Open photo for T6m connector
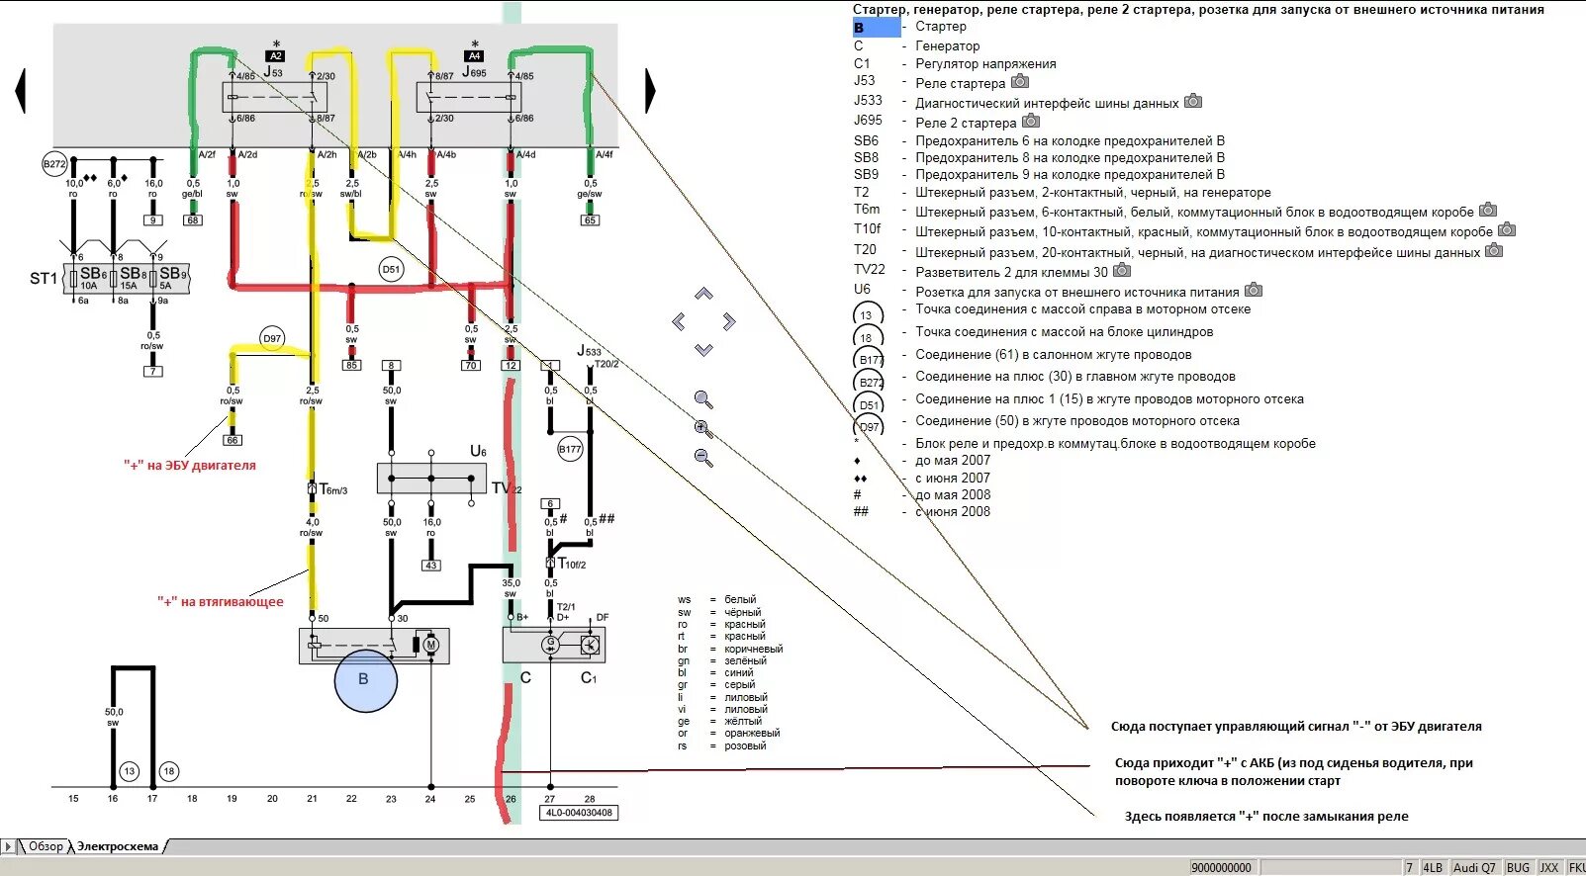Viewport: 1586px width, 876px height. pos(1488,210)
